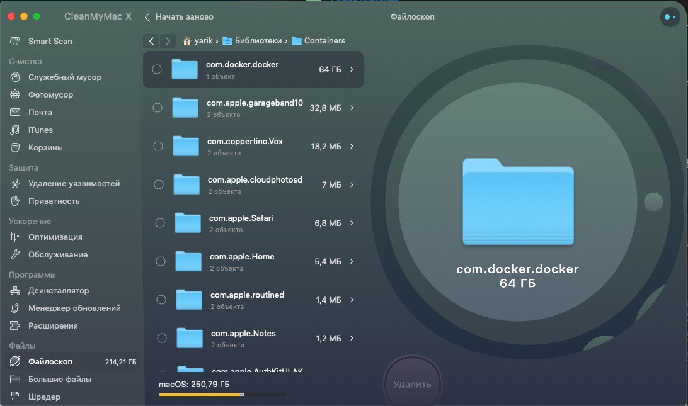The image size is (688, 406).
Task: Click the Приватность hand icon
Action: coord(15,201)
